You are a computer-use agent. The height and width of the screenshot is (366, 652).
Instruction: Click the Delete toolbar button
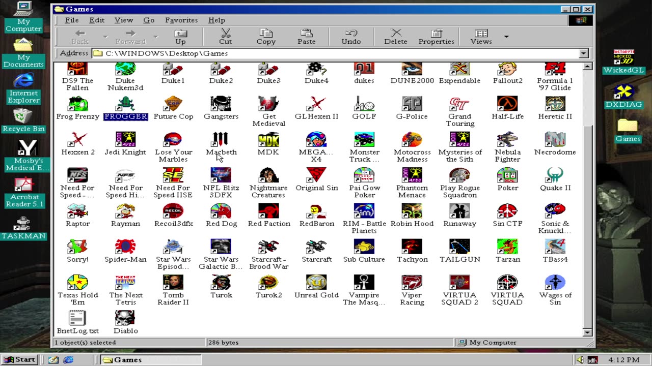396,37
